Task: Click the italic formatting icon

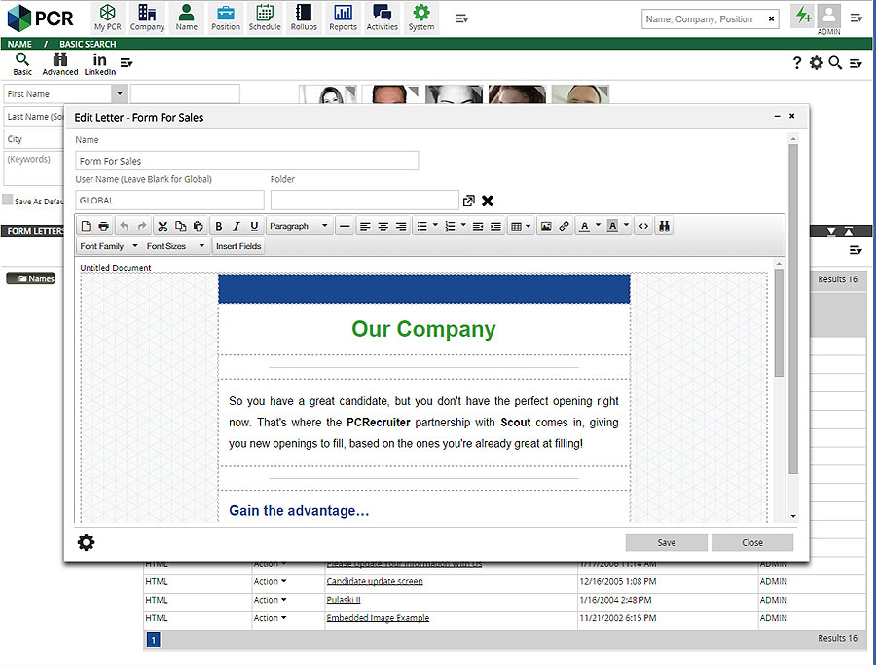Action: [x=237, y=226]
